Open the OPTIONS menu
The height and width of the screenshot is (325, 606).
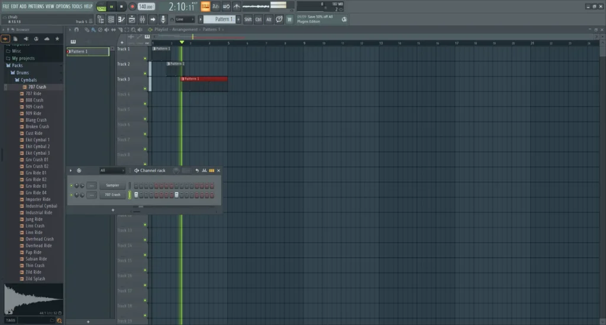[63, 6]
